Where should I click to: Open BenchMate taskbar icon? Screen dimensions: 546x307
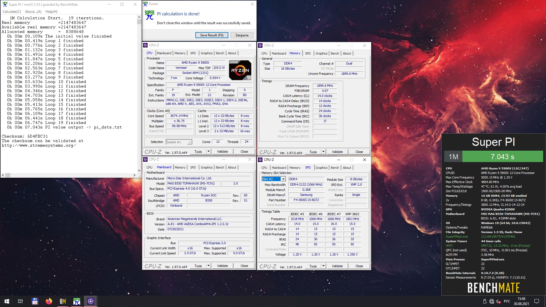[63, 301]
